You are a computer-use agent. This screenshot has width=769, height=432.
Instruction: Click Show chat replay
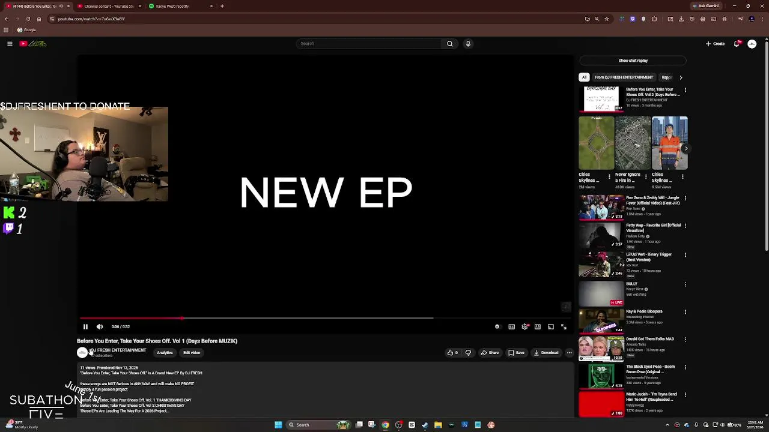[x=633, y=61]
